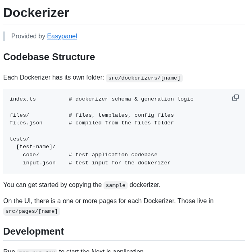Click the Development heading

33,231
